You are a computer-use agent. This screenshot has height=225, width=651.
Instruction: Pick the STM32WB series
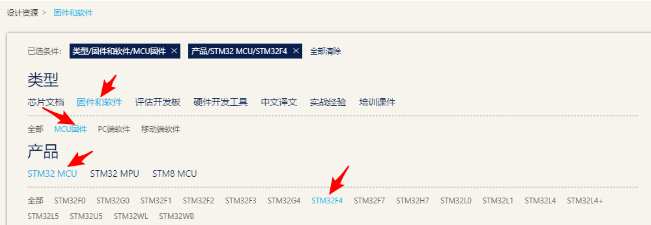pyautogui.click(x=177, y=216)
